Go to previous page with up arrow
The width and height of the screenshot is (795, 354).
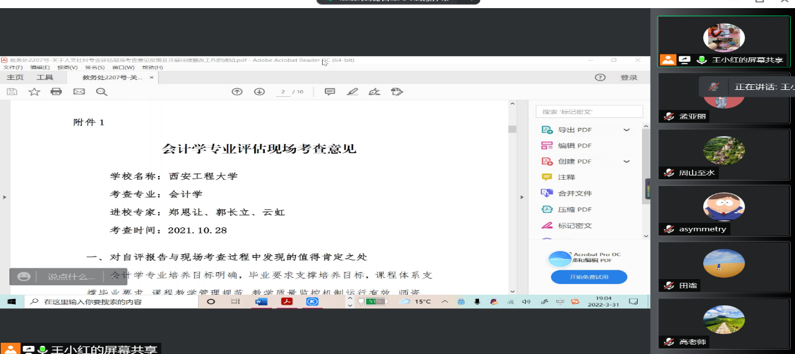(237, 92)
